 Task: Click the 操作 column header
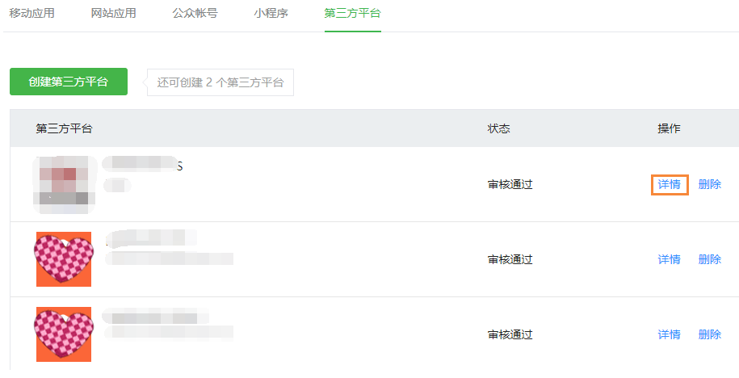[x=670, y=128]
